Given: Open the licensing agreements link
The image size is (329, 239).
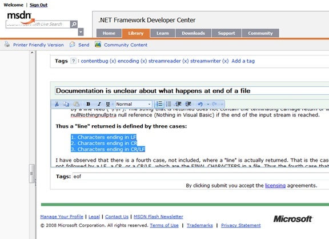Looking at the screenshot, I should 275,186.
